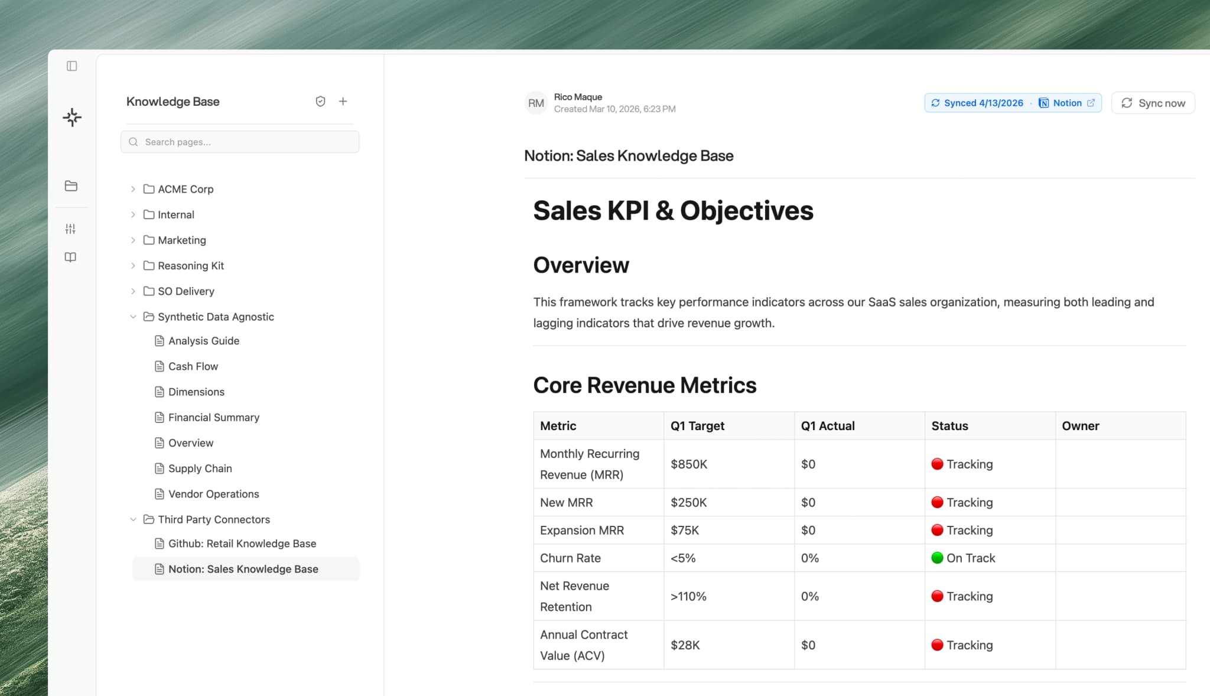Click the sparkle logo icon in the rail
The height and width of the screenshot is (696, 1210).
coord(71,118)
